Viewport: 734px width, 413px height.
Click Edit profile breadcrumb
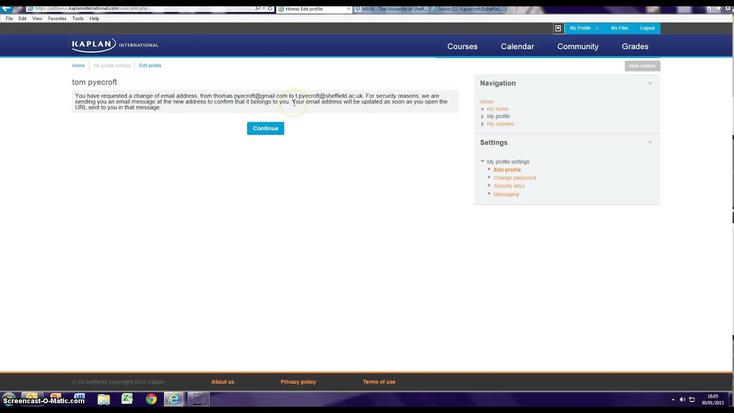150,65
